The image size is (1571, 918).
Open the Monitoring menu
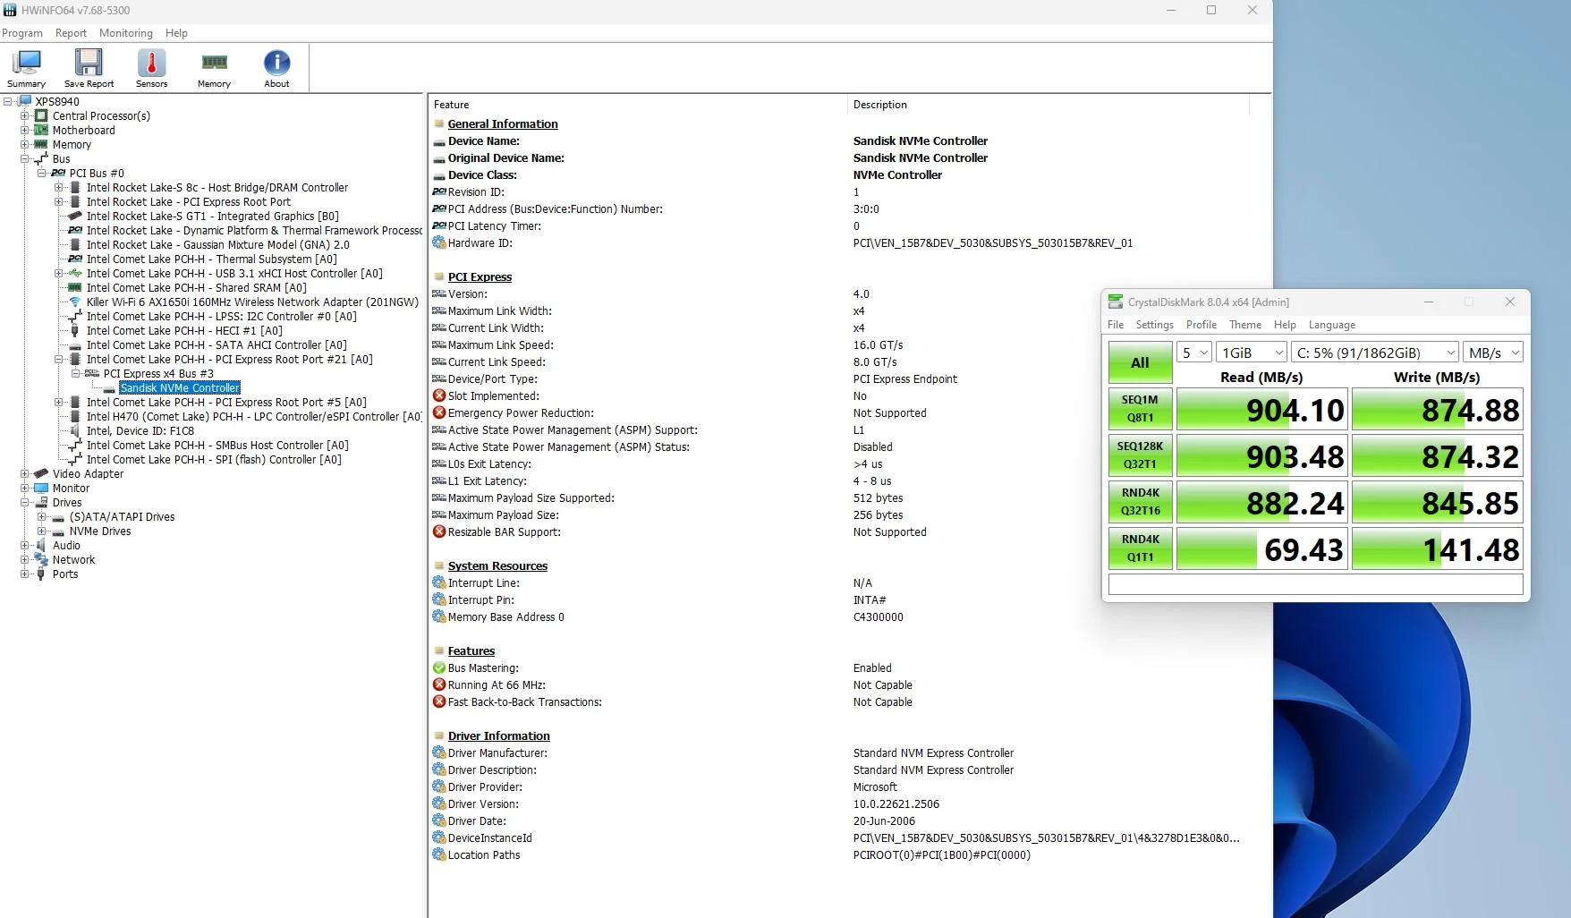click(126, 33)
